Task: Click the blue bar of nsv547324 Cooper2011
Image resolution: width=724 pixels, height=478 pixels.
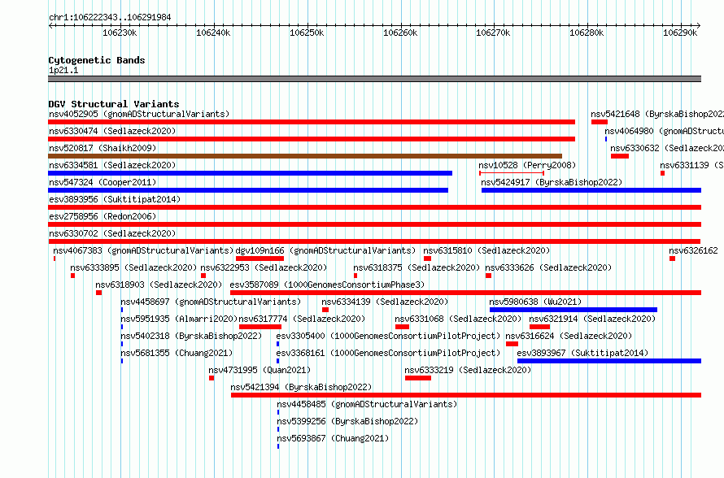Action: pyautogui.click(x=248, y=190)
